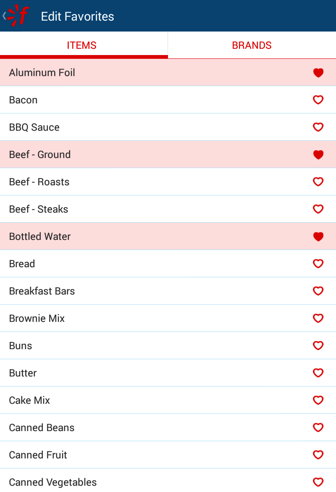Click the Cake Mix item label
Screen dimensions: 336x492
point(29,400)
